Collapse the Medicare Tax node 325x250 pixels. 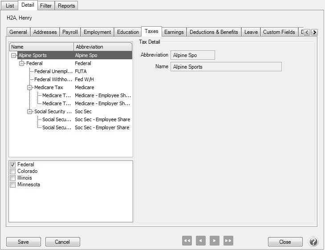point(30,88)
